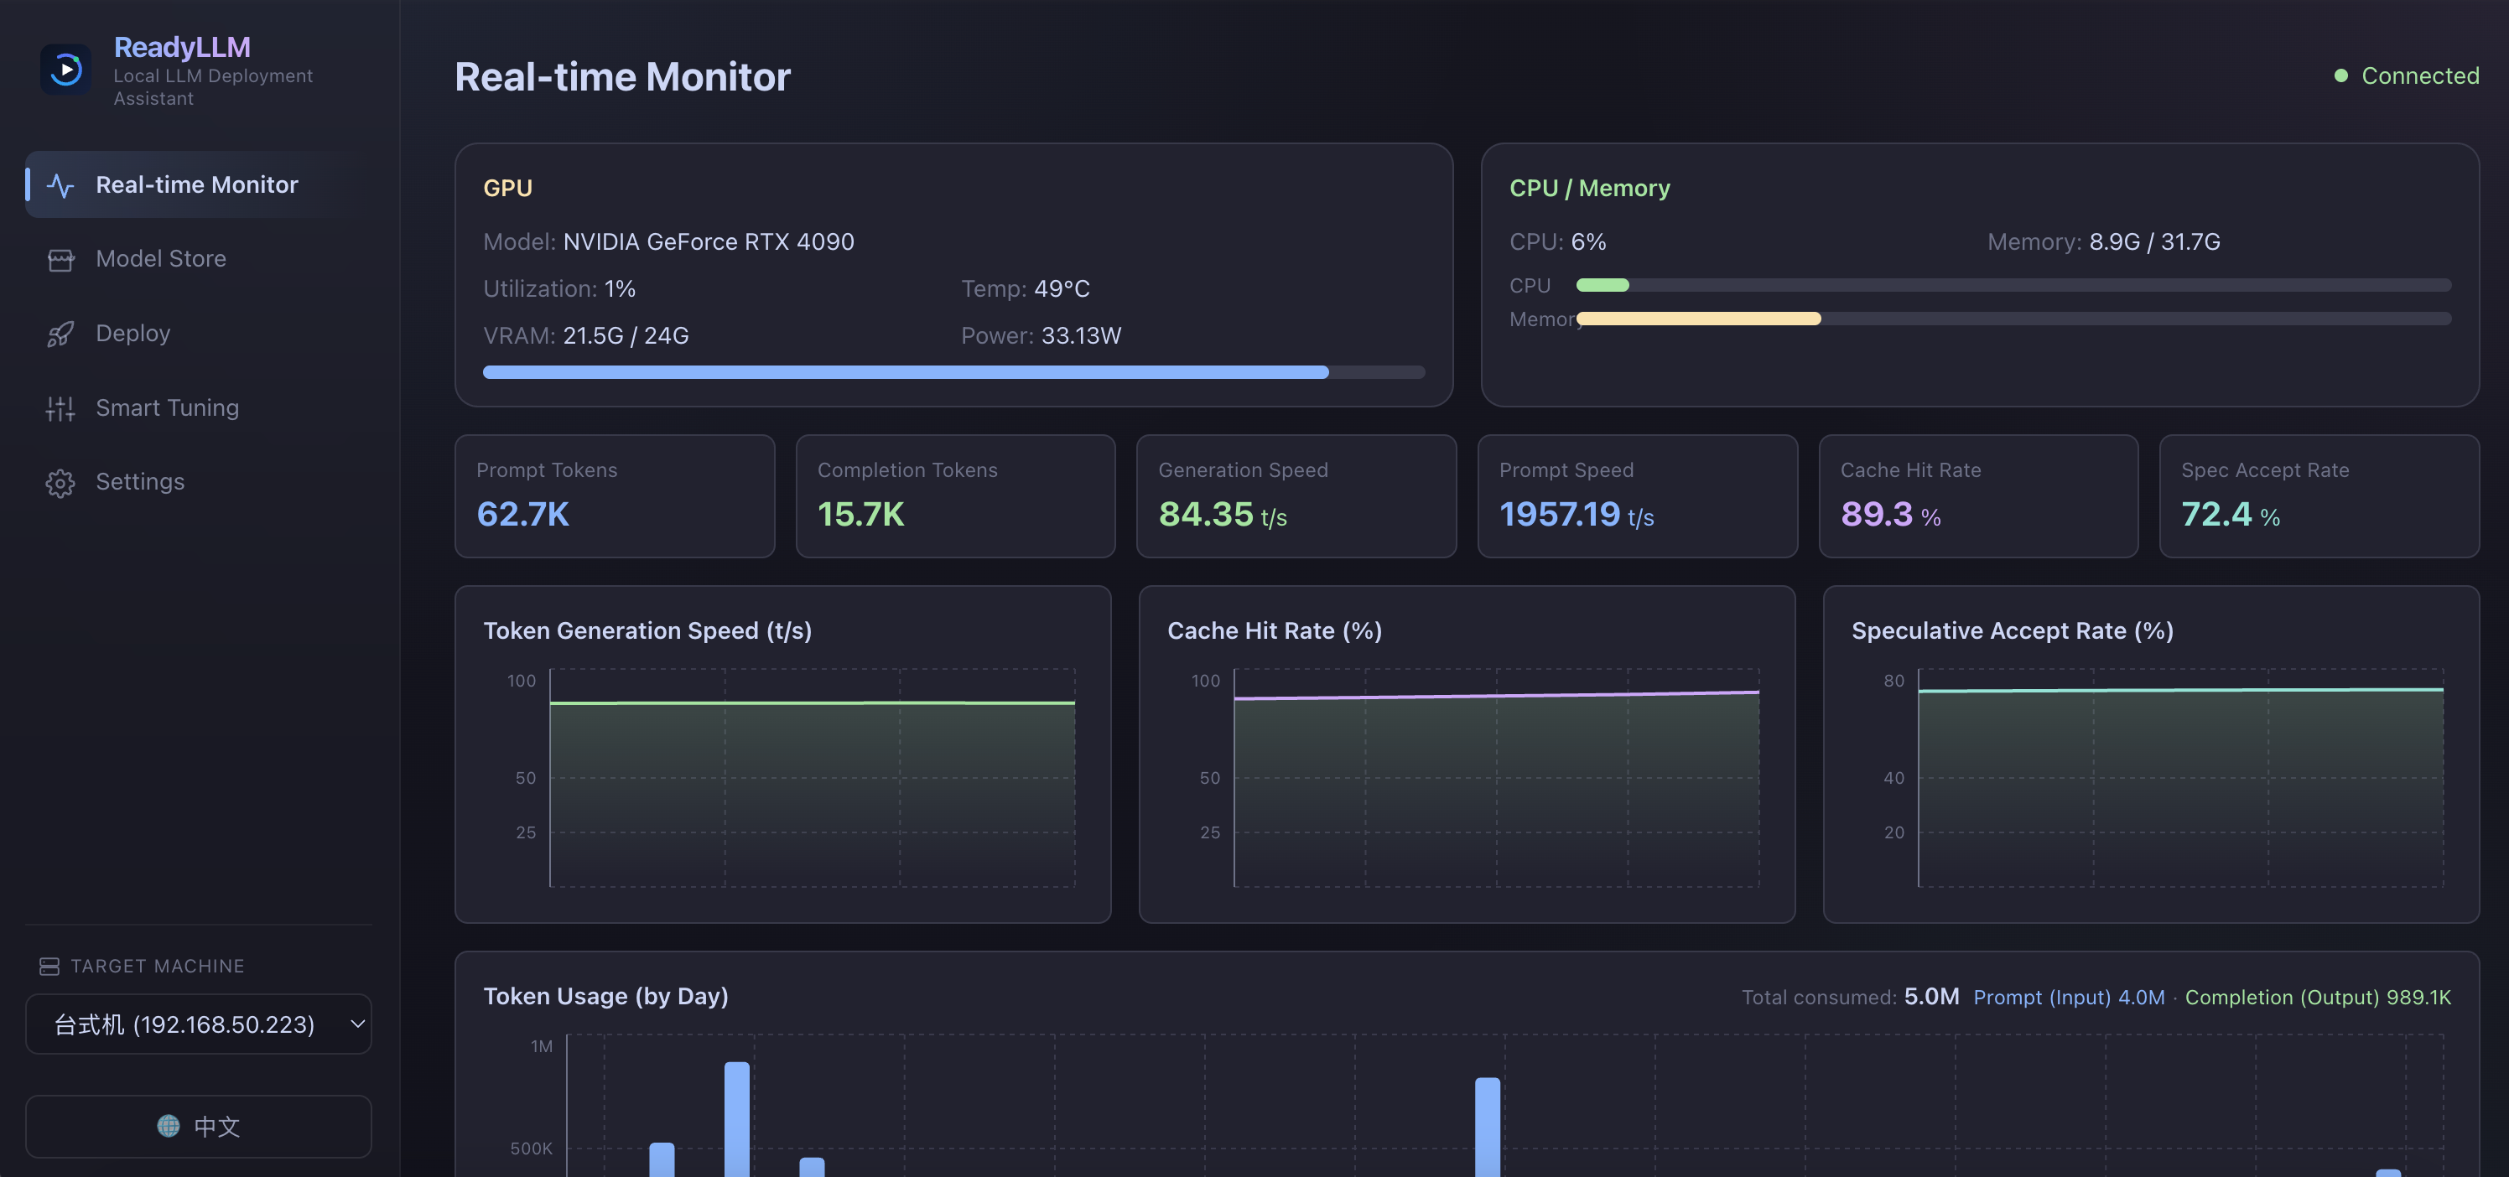Image resolution: width=2509 pixels, height=1177 pixels.
Task: Click the 'Utilization: 1%' value
Action: pos(559,289)
